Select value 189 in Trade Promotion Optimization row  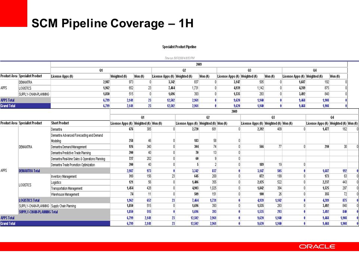[x=261, y=164]
